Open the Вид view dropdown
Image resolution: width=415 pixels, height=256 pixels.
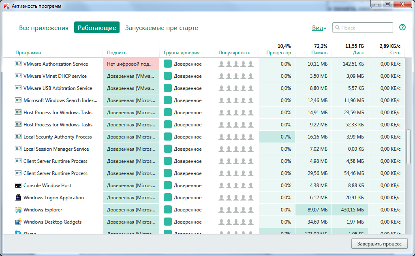[x=319, y=28]
